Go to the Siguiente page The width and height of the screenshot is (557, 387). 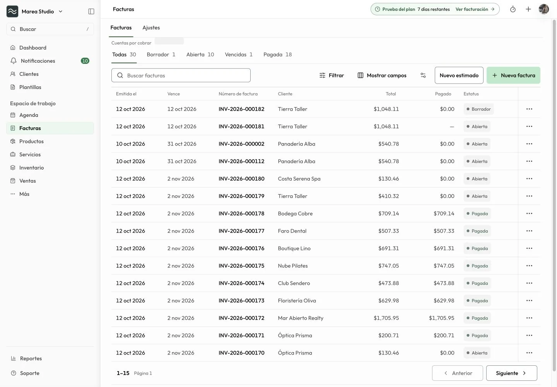(511, 373)
